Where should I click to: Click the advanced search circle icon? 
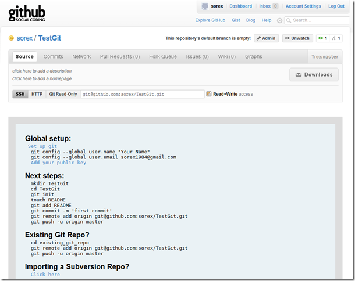[279, 20]
